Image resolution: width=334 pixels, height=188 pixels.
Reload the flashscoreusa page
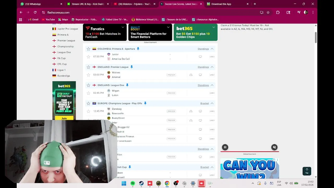(35, 12)
